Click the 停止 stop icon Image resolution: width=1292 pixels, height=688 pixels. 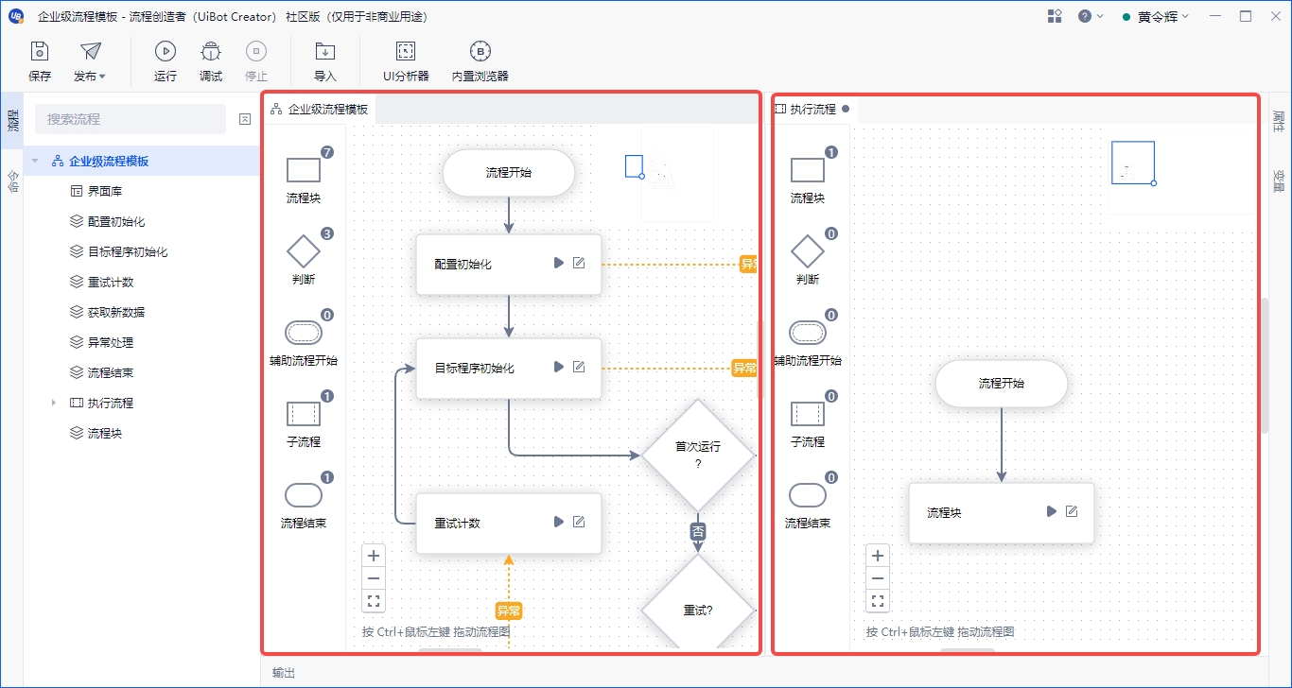(x=256, y=52)
